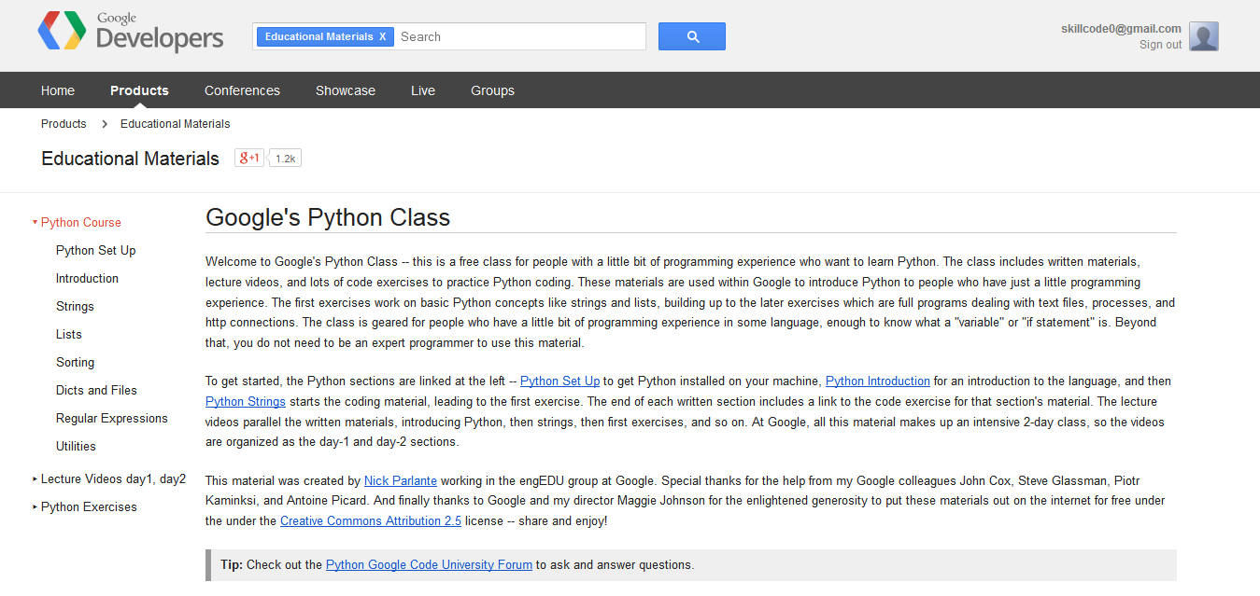Visit the Creative Commons Attribution 2.5 license

pos(370,520)
